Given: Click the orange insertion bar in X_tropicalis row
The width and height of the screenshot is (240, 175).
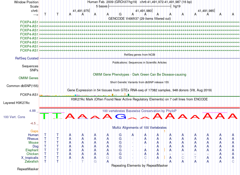Looking at the screenshot, I should click(x=164, y=157).
